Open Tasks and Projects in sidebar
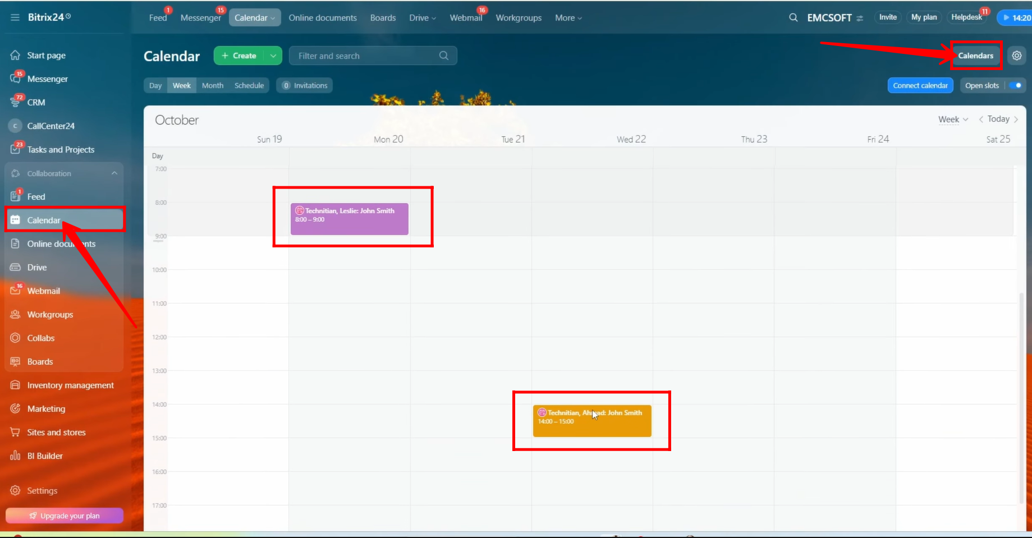 61,150
